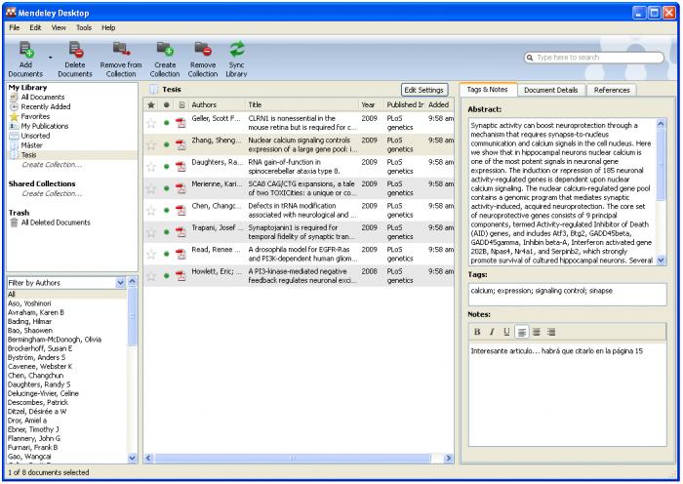Select the Máster collection
This screenshot has height=484, width=683.
(x=31, y=145)
